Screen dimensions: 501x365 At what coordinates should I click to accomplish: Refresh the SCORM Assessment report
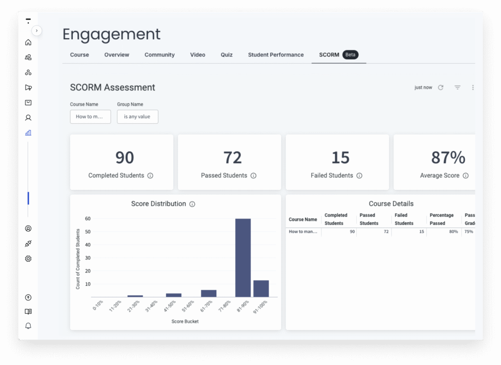[x=440, y=87]
